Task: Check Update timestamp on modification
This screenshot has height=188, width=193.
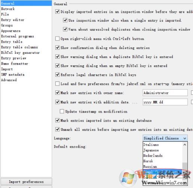Action: [x=62, y=111]
